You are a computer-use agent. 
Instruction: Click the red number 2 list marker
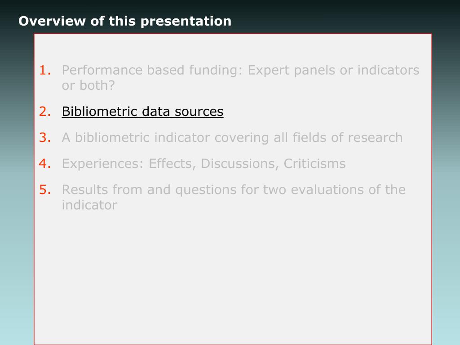click(x=45, y=112)
